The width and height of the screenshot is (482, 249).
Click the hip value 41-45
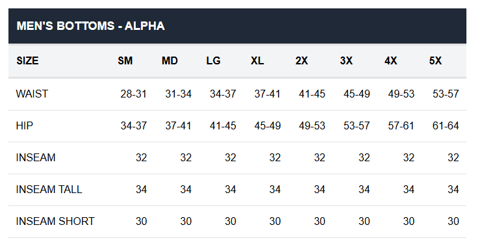coord(223,125)
